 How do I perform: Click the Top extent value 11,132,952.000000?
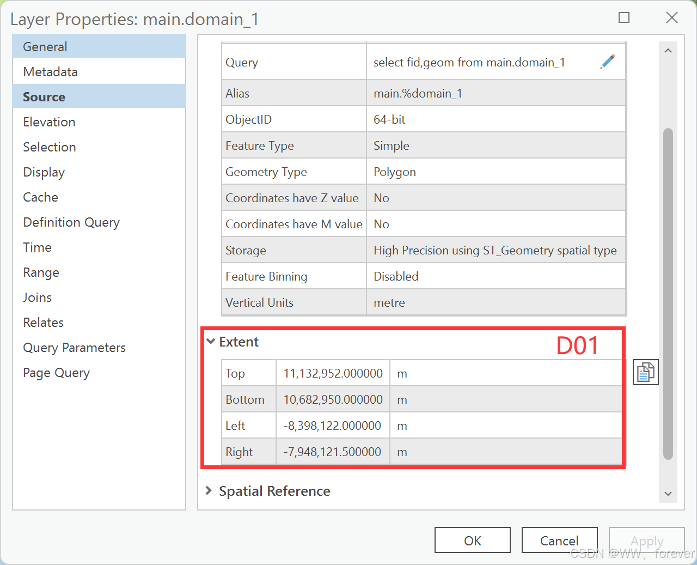(333, 373)
